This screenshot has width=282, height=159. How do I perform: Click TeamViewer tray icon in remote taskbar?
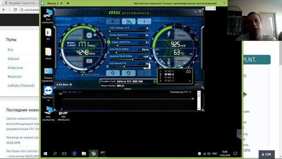click(199, 154)
